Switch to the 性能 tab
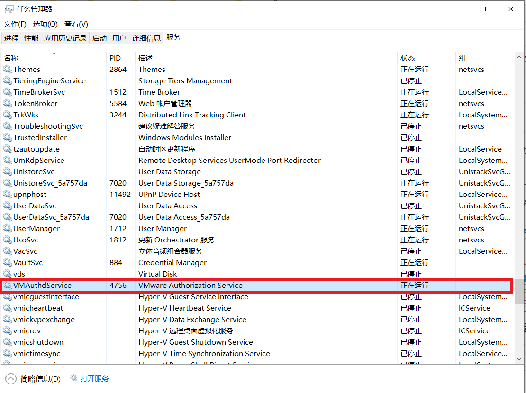Viewport: 526px width, 393px height. 31,38
